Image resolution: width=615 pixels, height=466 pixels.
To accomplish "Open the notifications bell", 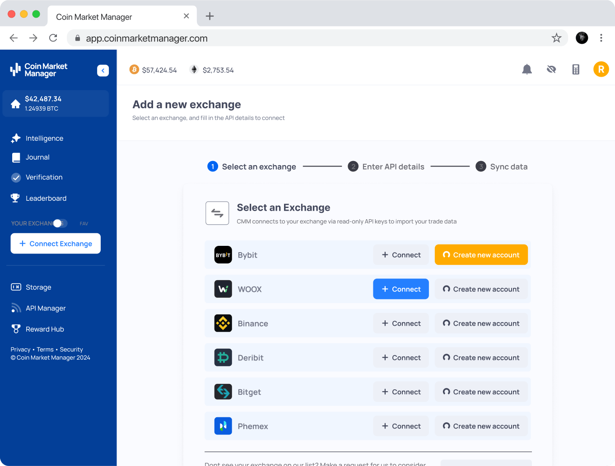I will click(526, 69).
